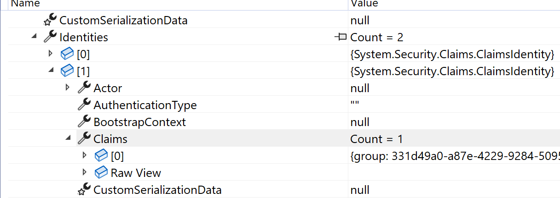
Task: Expand the group claim [0] item
Action: [84, 155]
